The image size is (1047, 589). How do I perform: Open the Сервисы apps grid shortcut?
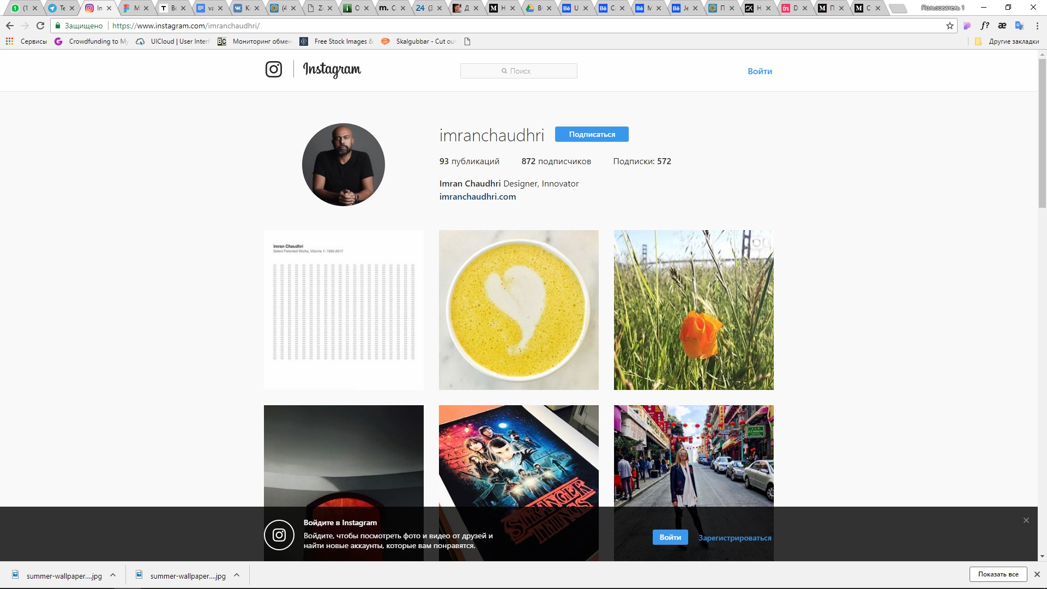(26, 41)
